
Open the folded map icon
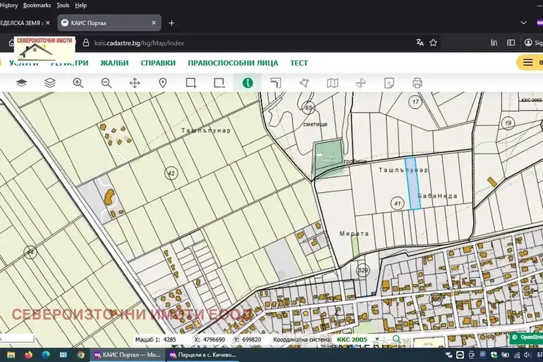coord(333,83)
